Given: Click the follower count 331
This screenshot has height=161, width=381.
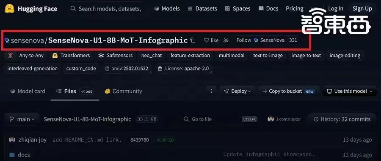Looking at the screenshot, I should point(293,40).
